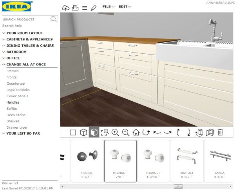Image resolution: width=235 pixels, height=193 pixels.
Task: Select the wireframe 3D cube view
Action: pos(83,133)
